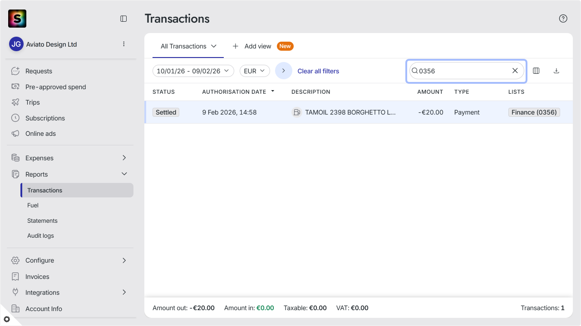Expand the Configure section chevron
Viewport: 581px width, 326px height.
pos(124,260)
